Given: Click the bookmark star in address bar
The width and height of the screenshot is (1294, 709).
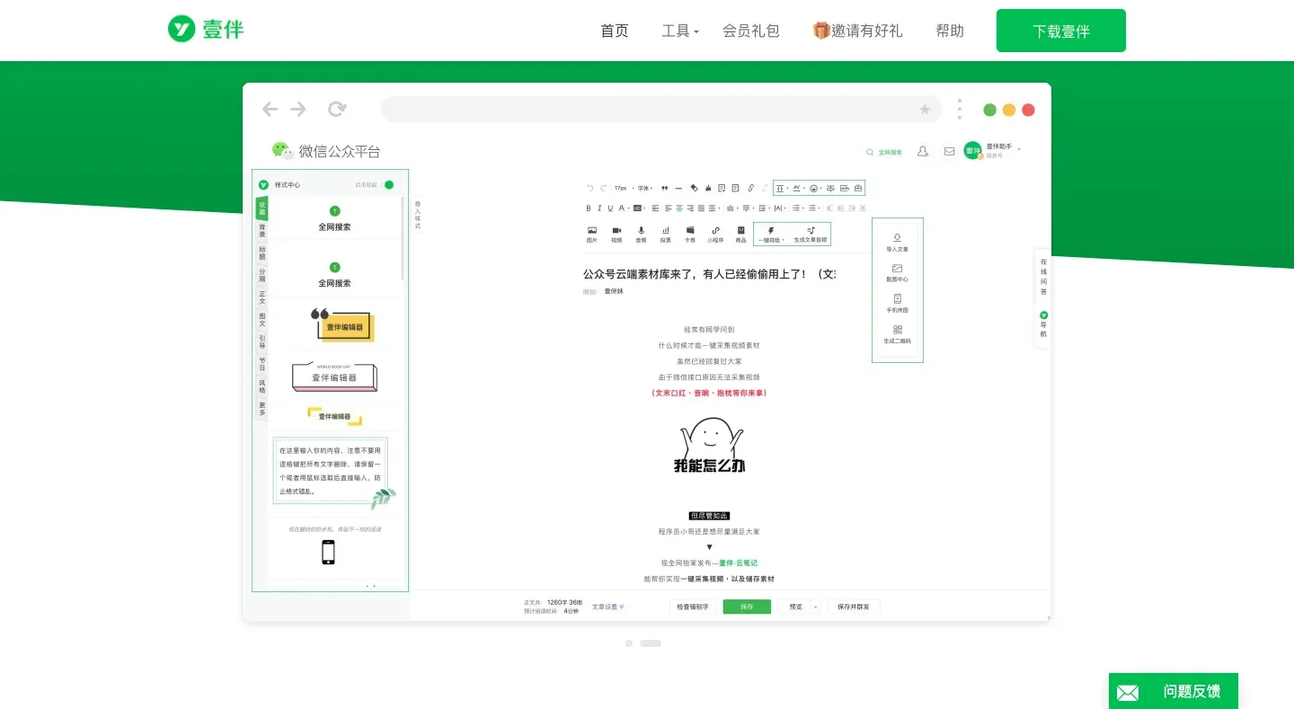Looking at the screenshot, I should (925, 109).
